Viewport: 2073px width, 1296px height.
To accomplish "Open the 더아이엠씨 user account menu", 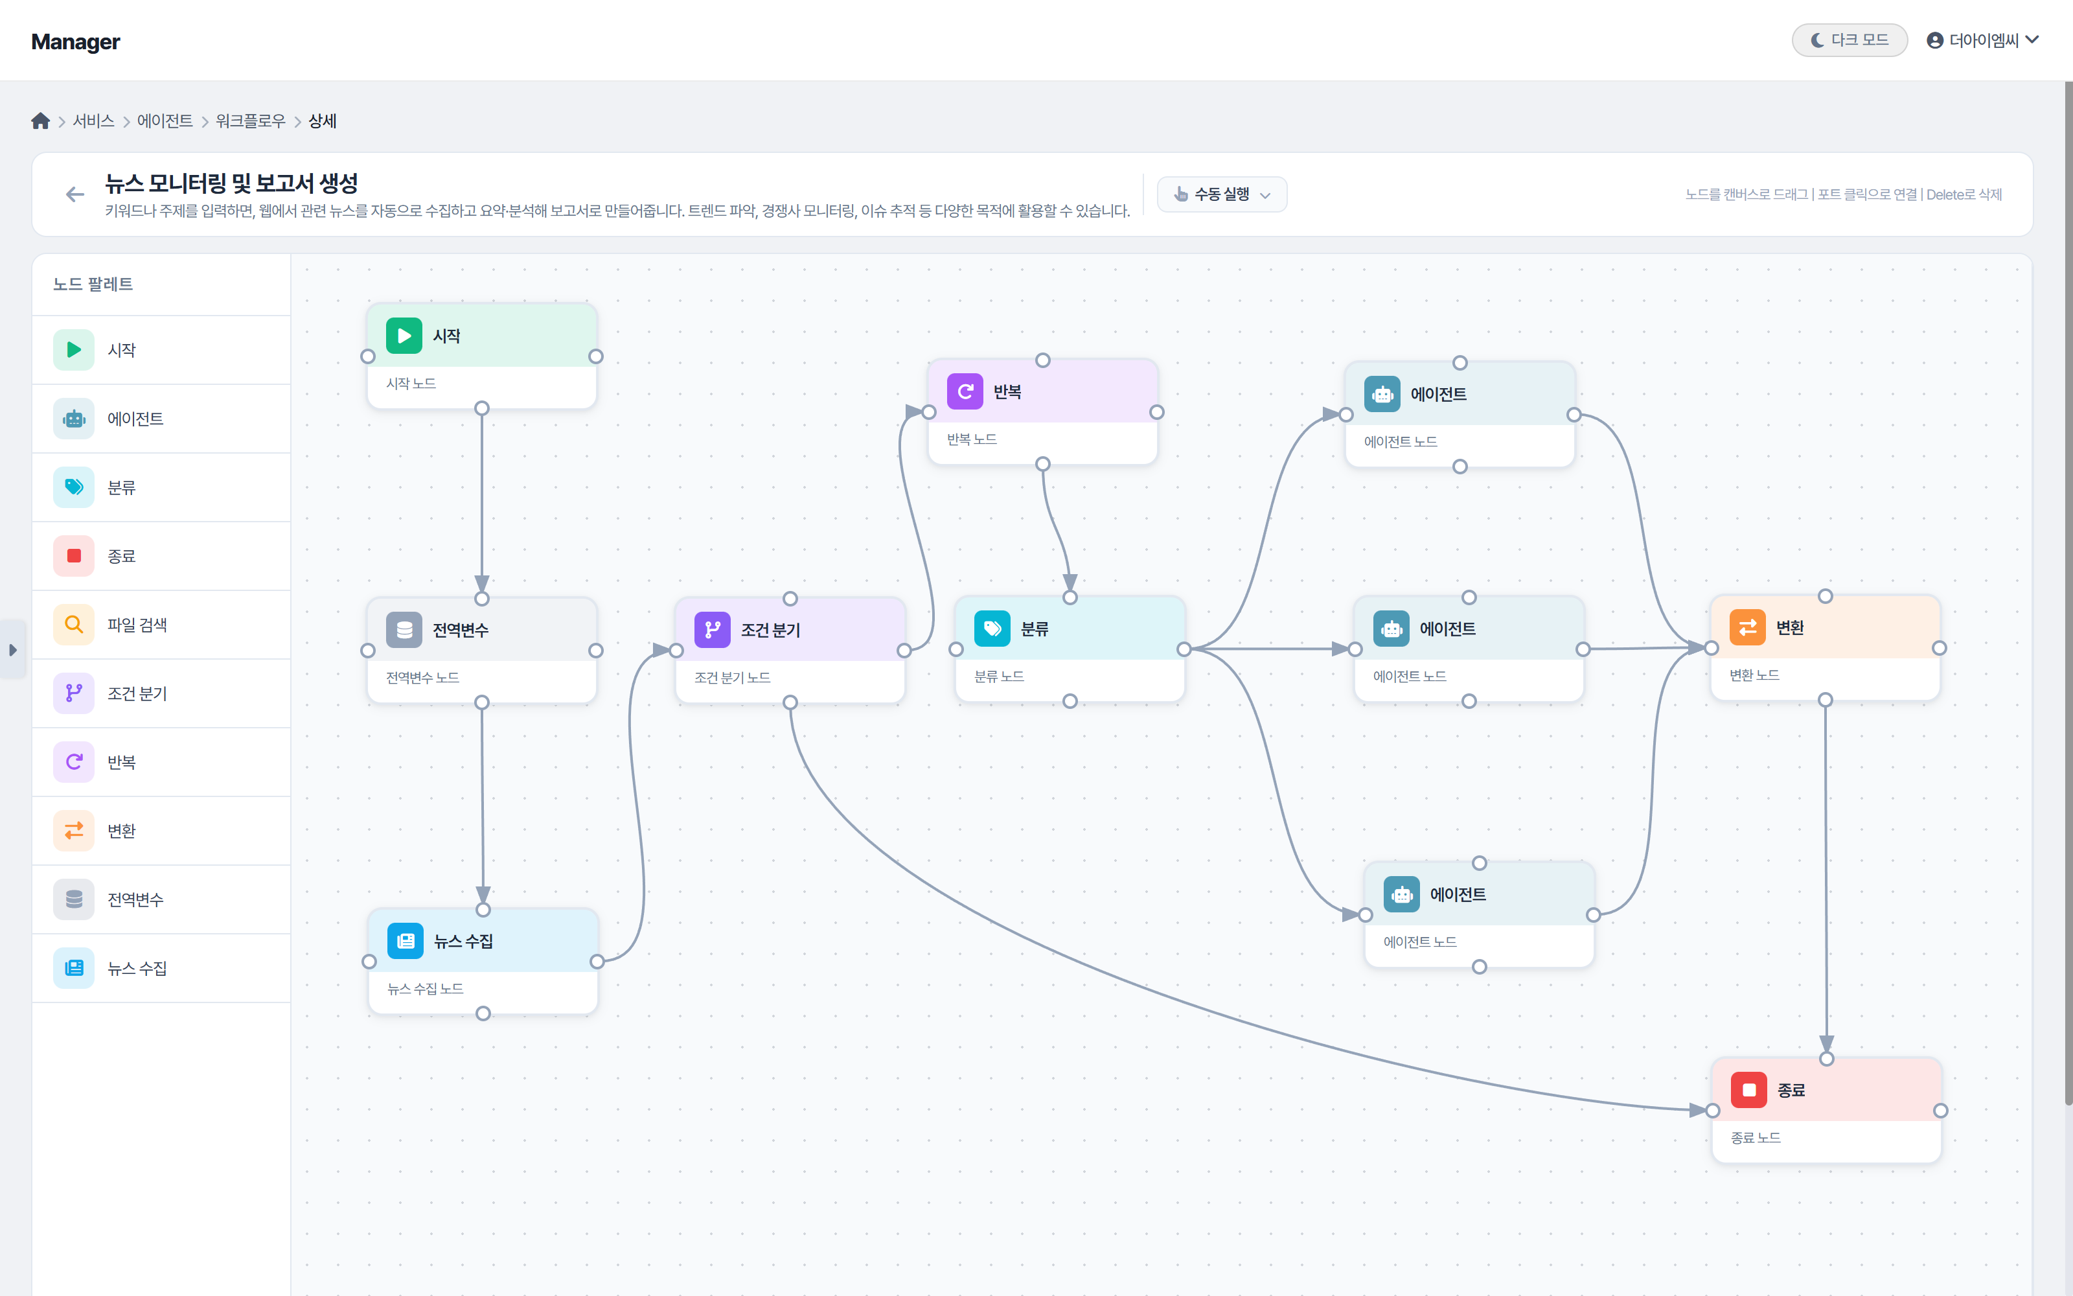I will [x=1982, y=40].
